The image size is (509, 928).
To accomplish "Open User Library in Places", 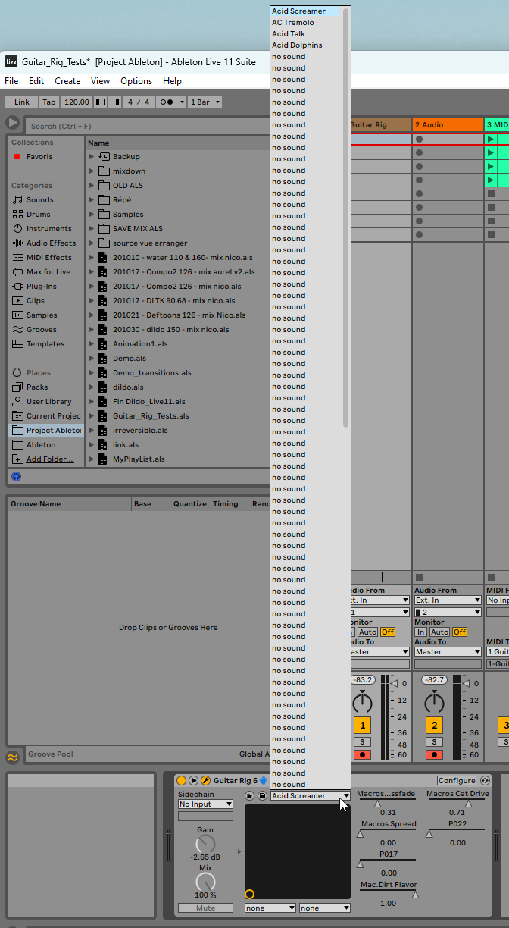I will pos(48,402).
